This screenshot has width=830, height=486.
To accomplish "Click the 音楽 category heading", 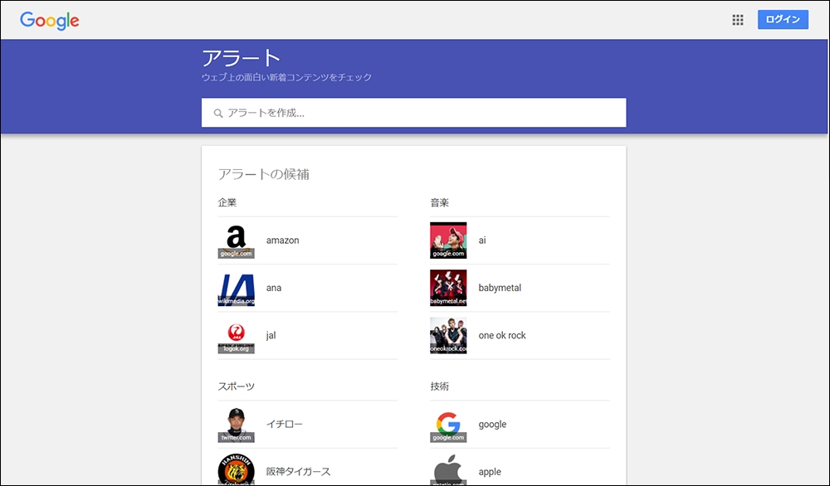I will click(x=439, y=202).
